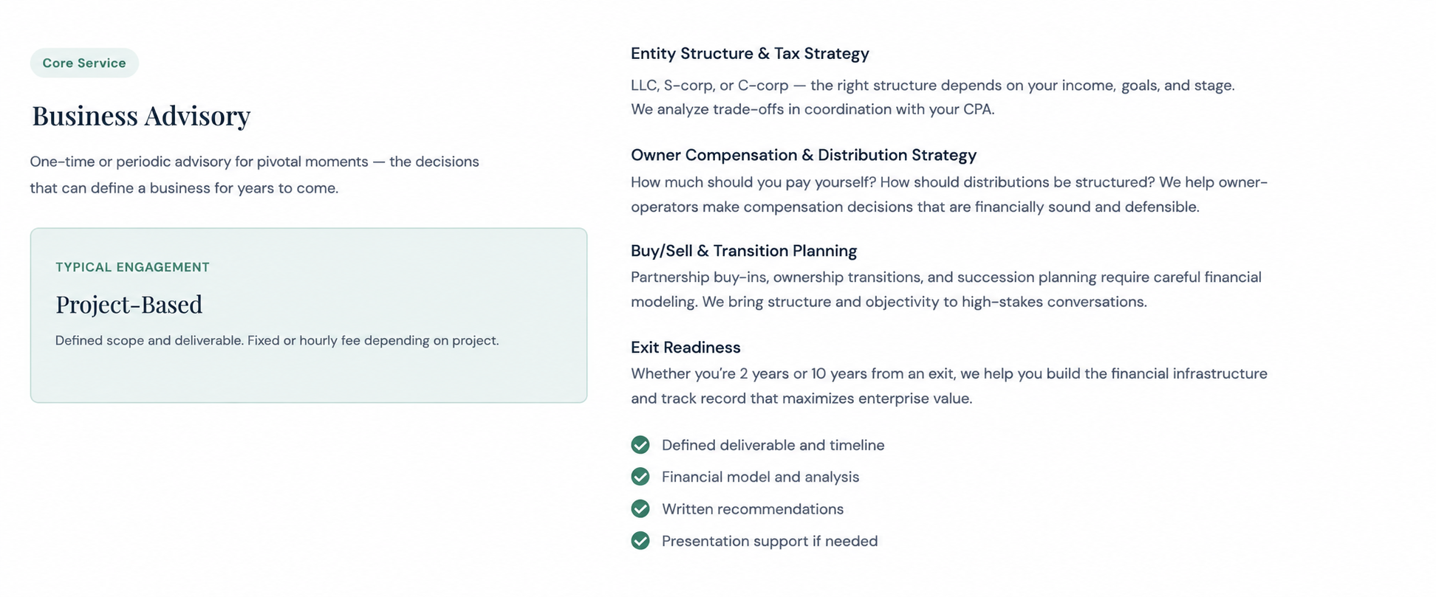Click the Exit Readiness heading
This screenshot has width=1436, height=597.
point(685,348)
